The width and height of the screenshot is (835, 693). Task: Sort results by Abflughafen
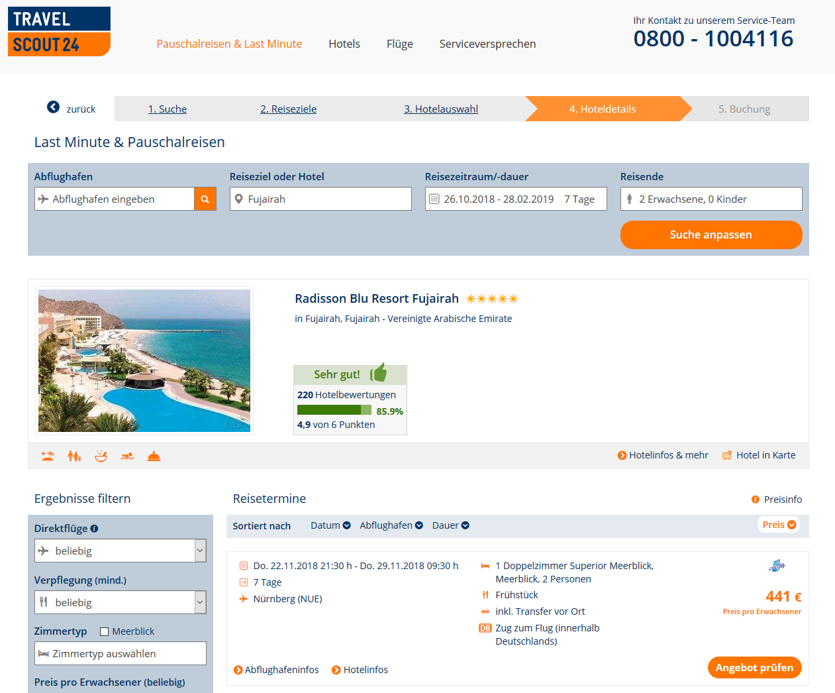(x=391, y=525)
